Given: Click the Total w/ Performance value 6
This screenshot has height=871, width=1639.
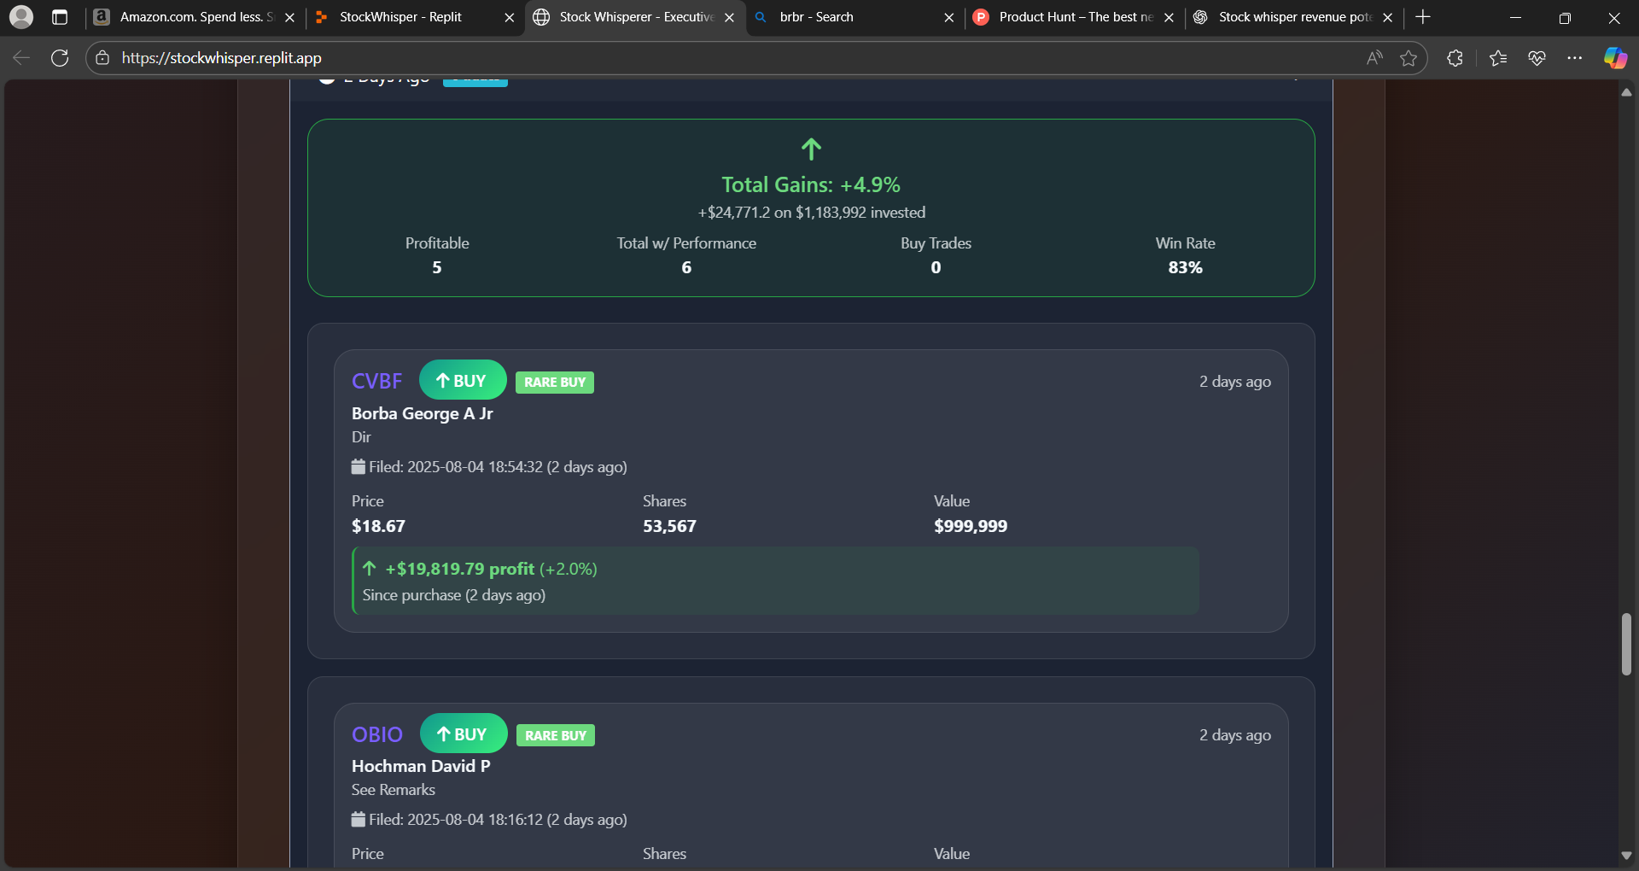Looking at the screenshot, I should (x=686, y=267).
